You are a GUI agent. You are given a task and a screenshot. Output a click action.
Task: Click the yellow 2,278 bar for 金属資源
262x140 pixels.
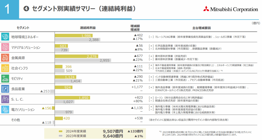point(77,56)
